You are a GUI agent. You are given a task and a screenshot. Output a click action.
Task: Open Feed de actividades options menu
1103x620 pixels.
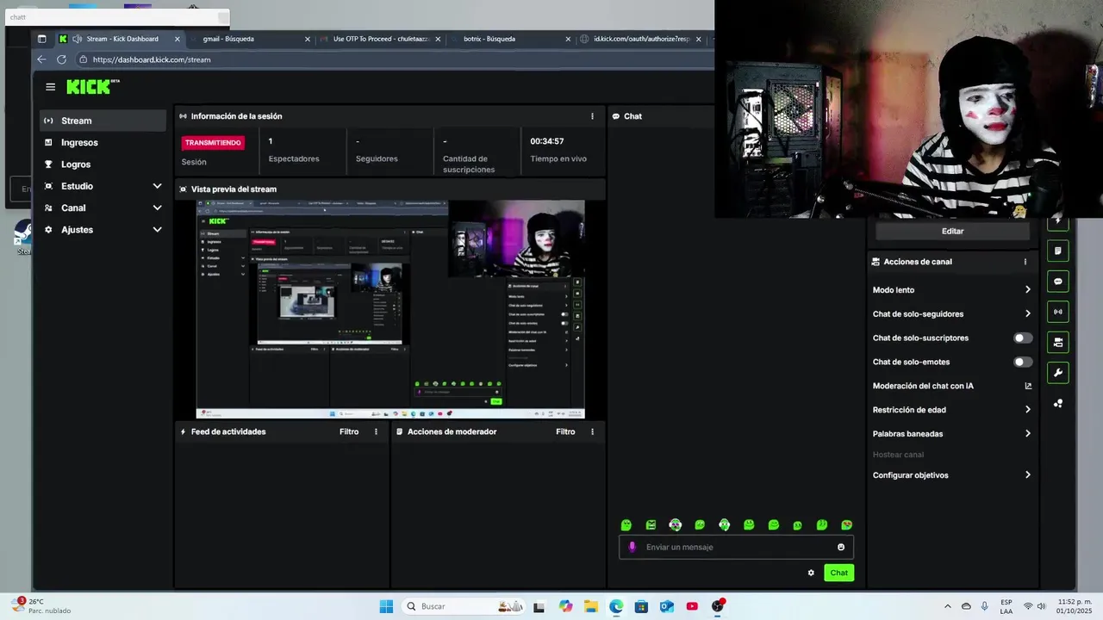coord(376,431)
